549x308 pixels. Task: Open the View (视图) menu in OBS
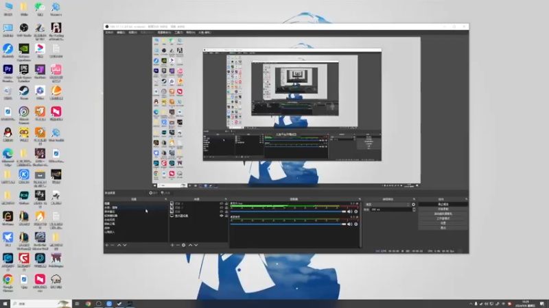pos(132,32)
